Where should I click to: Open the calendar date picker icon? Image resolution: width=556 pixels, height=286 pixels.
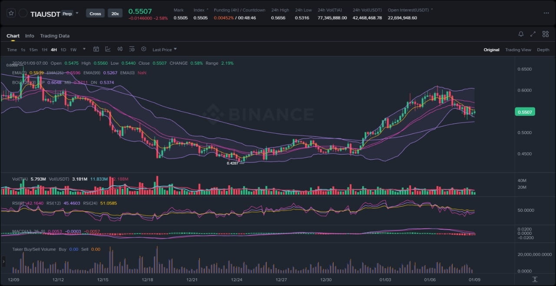96,49
